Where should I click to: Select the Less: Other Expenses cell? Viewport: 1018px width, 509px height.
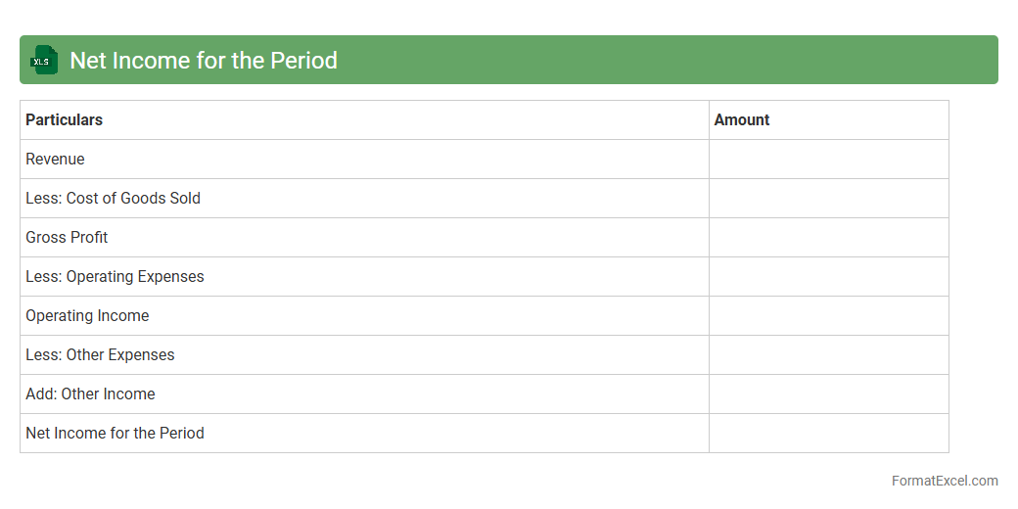pyautogui.click(x=101, y=354)
